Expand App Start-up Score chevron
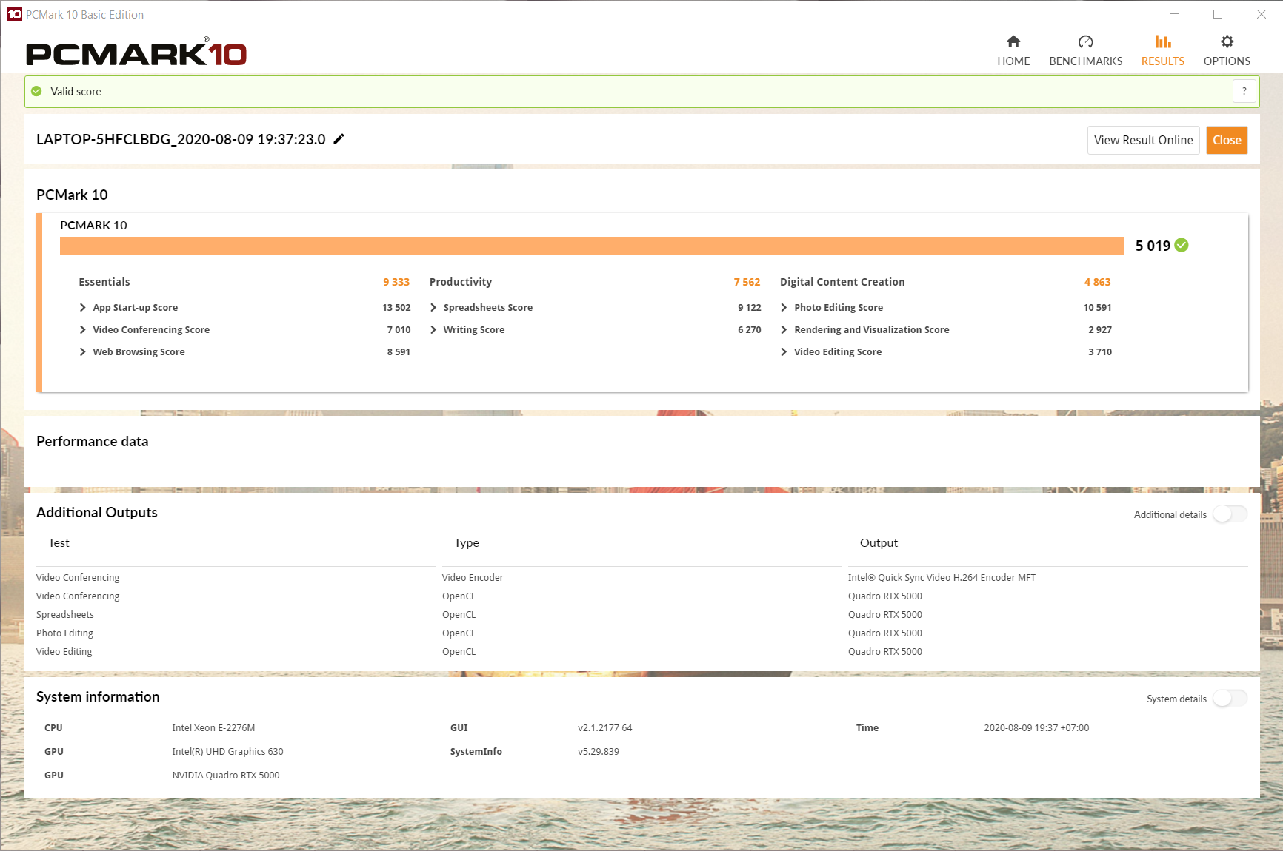The height and width of the screenshot is (851, 1283). click(x=83, y=307)
